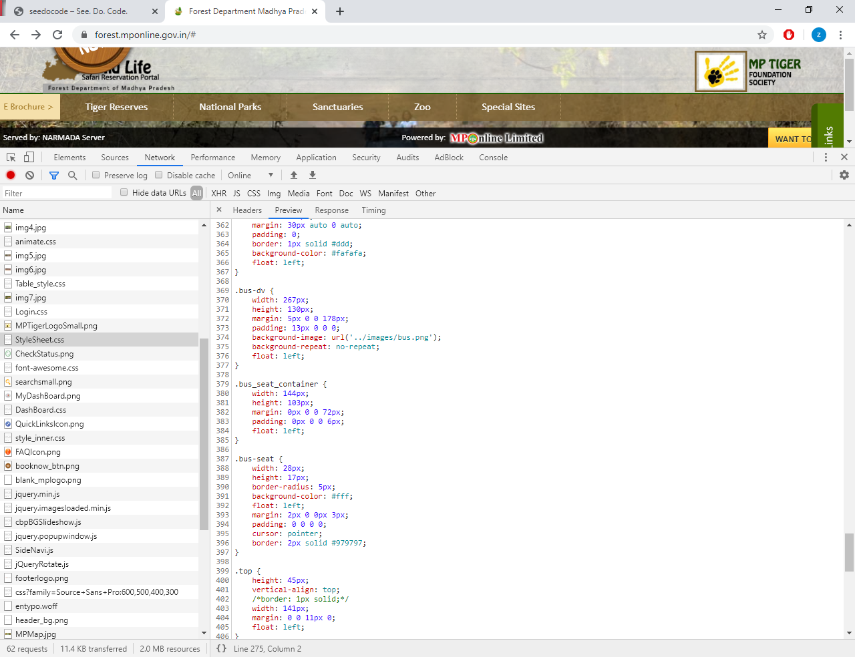
Task: Go back in browser history
Action: coord(15,35)
